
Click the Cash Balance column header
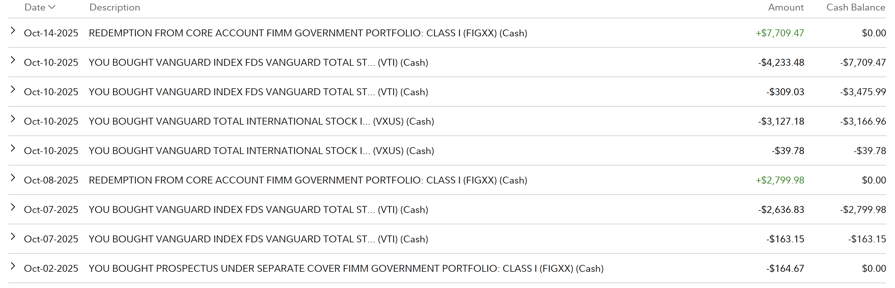(856, 7)
